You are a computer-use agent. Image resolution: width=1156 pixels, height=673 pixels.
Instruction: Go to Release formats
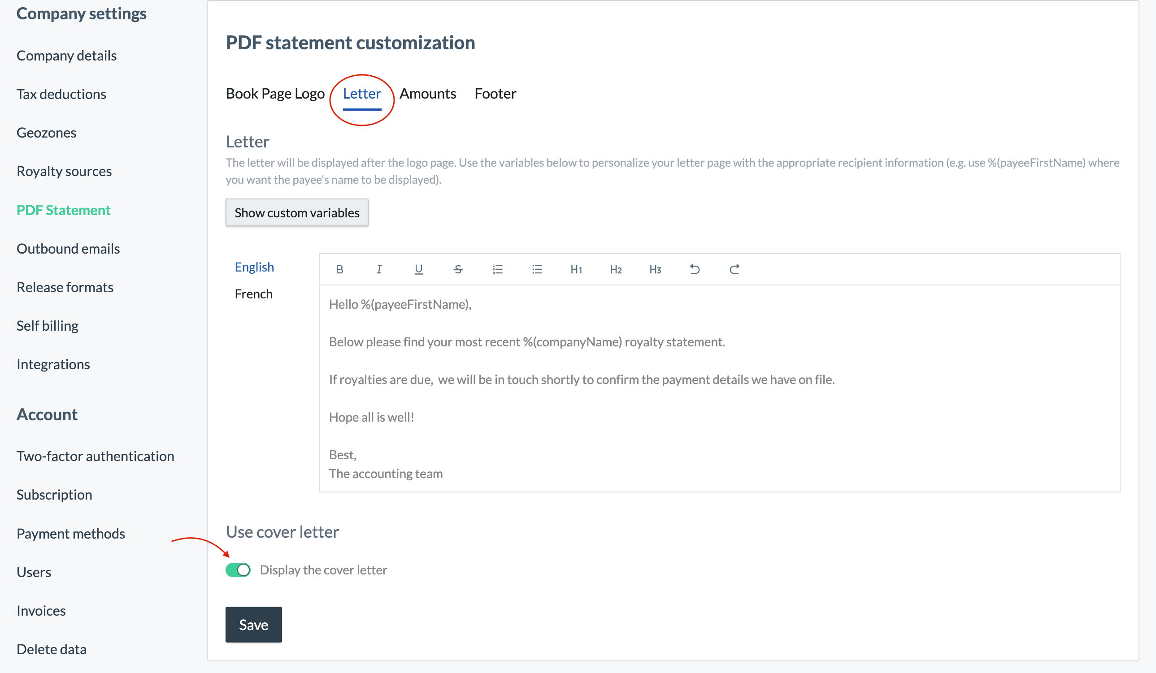pyautogui.click(x=65, y=287)
